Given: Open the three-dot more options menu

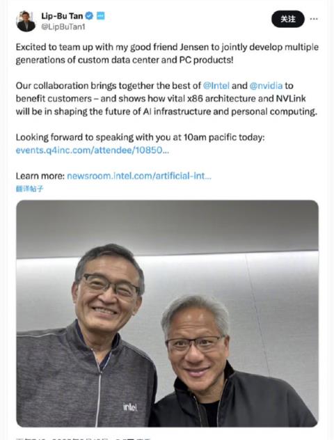Looking at the screenshot, I should (314, 19).
